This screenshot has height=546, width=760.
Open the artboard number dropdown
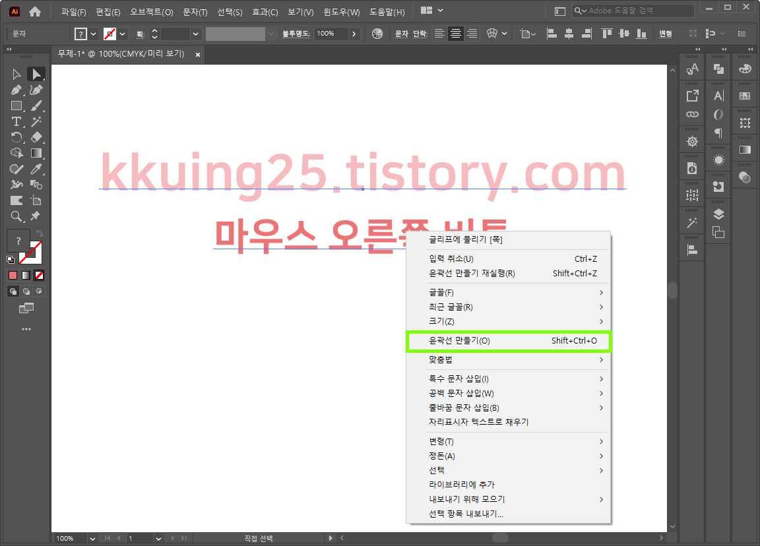point(158,538)
